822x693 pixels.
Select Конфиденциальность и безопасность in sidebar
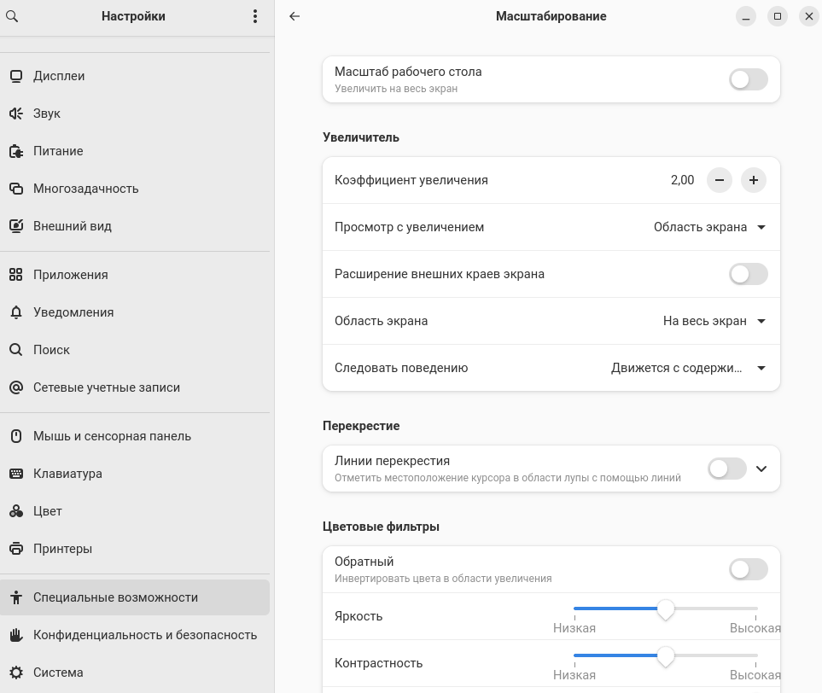[144, 635]
